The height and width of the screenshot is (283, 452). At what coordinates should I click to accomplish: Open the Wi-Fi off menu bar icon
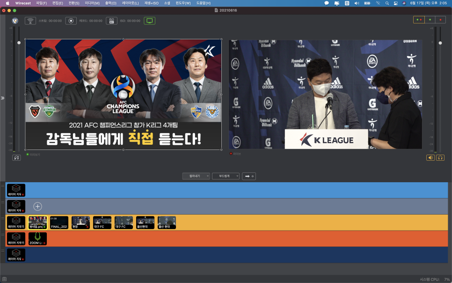(378, 3)
